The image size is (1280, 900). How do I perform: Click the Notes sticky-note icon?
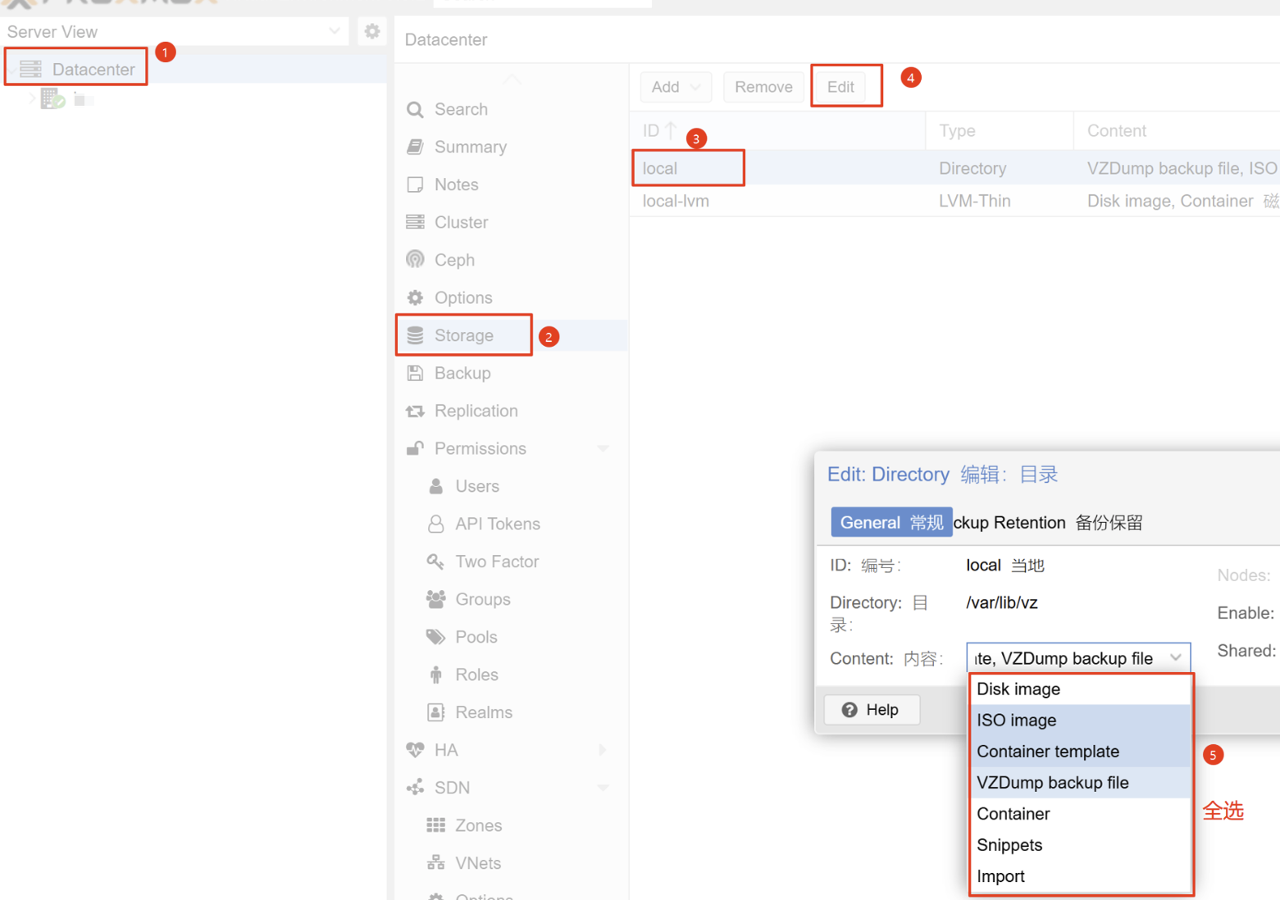415,184
